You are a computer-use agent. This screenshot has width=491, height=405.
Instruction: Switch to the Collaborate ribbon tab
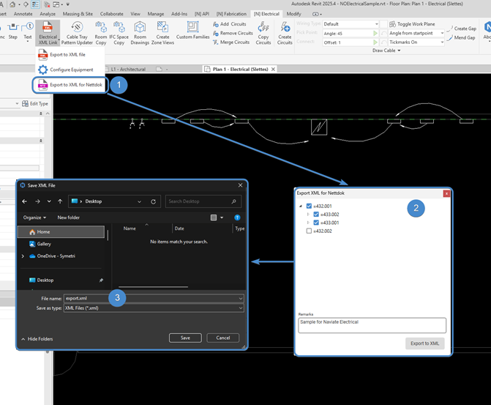point(111,14)
